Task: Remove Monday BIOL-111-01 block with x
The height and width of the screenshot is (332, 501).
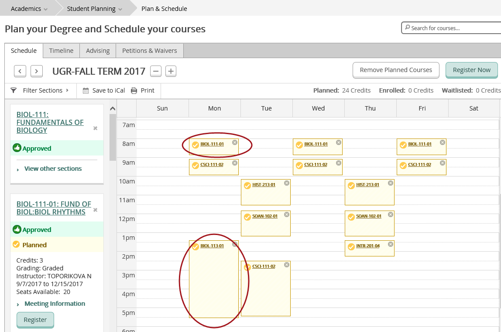Action: (x=234, y=142)
